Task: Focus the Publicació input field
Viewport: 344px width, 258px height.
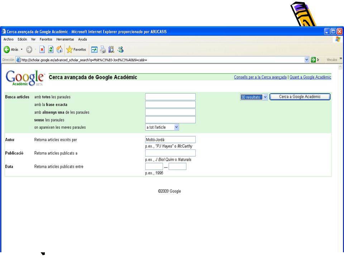Action: coord(170,153)
